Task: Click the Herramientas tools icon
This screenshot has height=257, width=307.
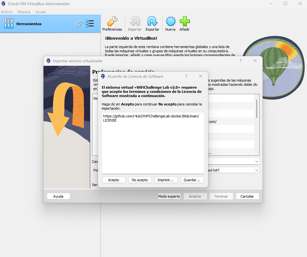Action: pos(9,24)
